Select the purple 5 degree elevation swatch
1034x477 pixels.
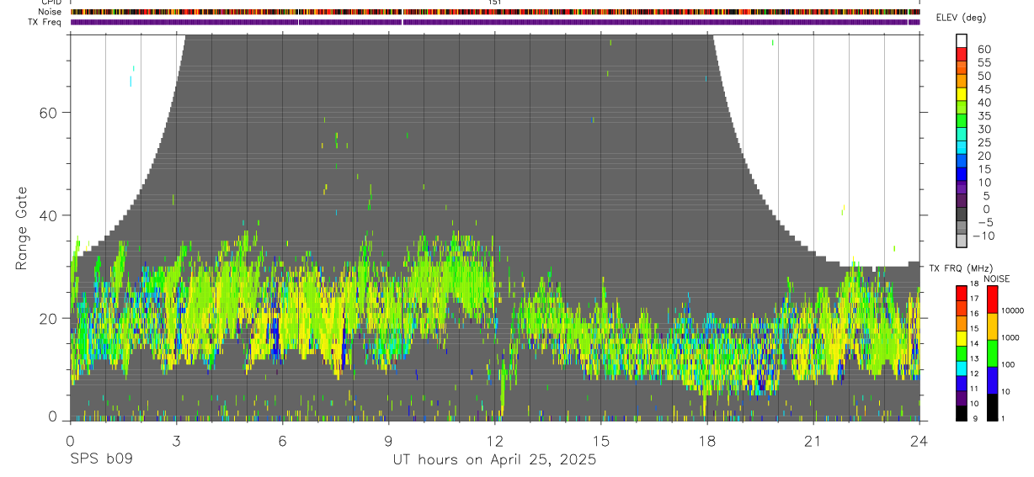tap(962, 202)
